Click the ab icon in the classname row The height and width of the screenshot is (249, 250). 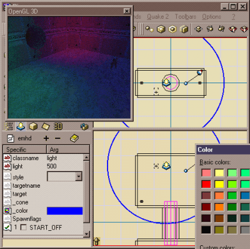[x=7, y=158]
